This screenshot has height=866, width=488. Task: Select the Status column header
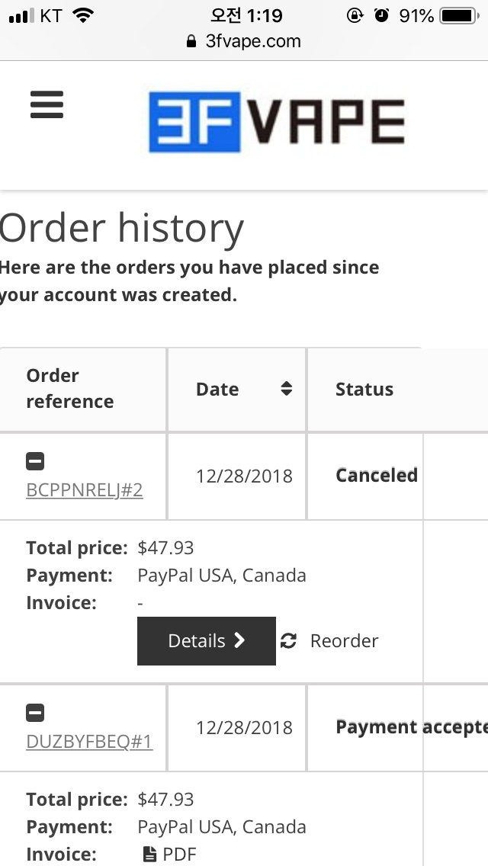click(364, 390)
